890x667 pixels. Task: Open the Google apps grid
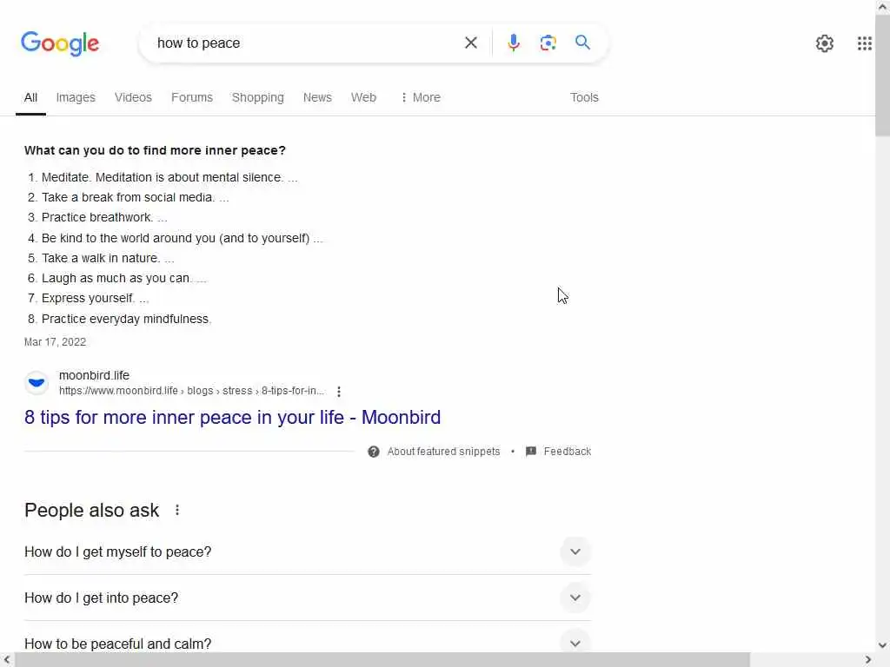[864, 43]
